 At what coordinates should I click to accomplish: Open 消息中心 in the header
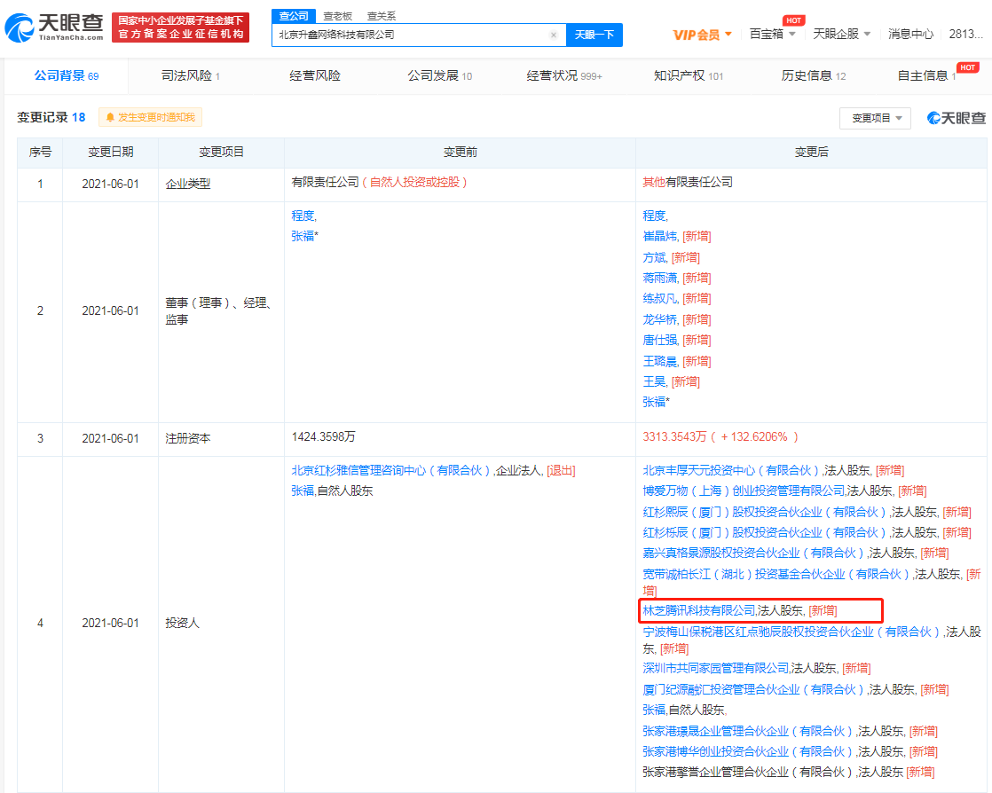(x=910, y=34)
